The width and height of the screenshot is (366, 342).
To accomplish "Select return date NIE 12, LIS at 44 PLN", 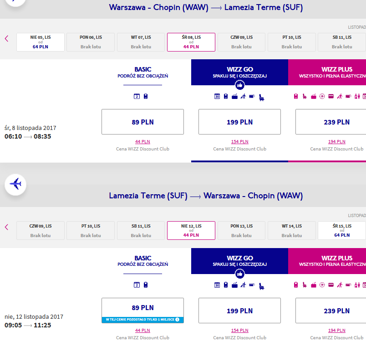I will click(191, 230).
